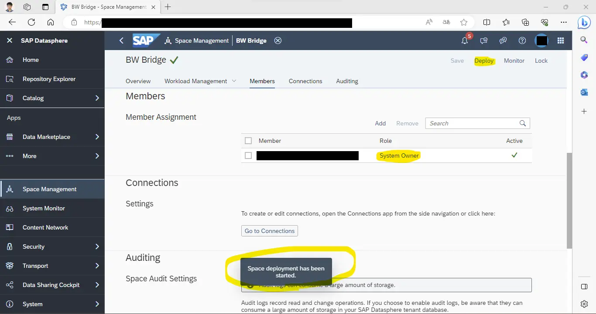Expand the Transport submenu chevron
596x314 pixels.
click(x=97, y=266)
